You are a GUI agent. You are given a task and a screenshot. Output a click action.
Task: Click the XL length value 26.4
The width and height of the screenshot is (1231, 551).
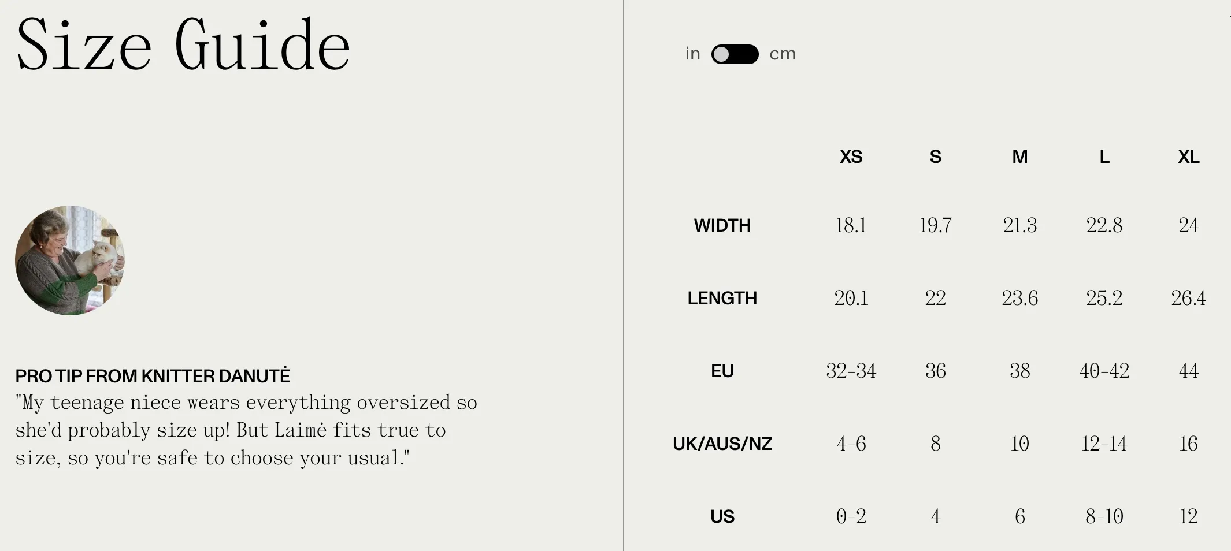[1188, 298]
